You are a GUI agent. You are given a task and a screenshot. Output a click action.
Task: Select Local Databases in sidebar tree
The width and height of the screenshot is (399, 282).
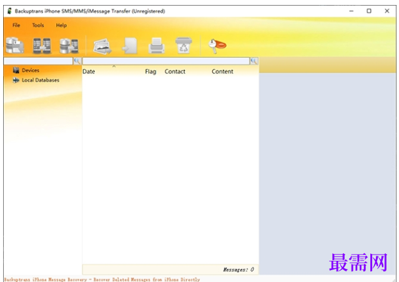41,80
